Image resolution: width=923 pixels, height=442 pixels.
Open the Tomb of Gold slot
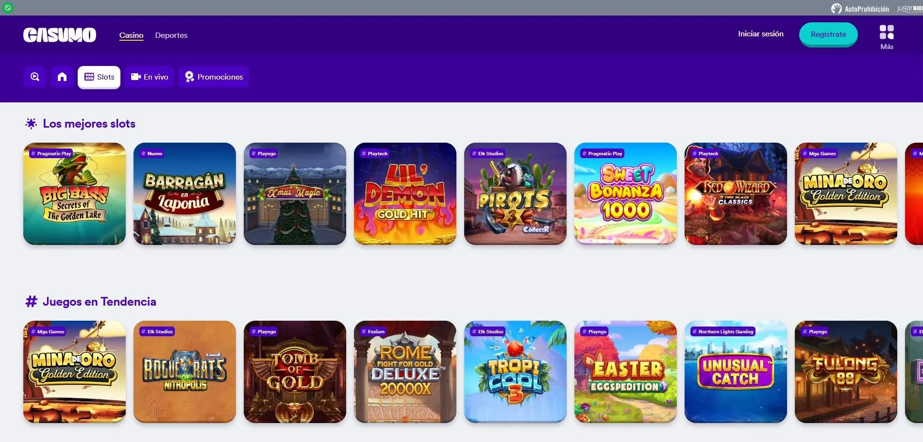tap(295, 372)
